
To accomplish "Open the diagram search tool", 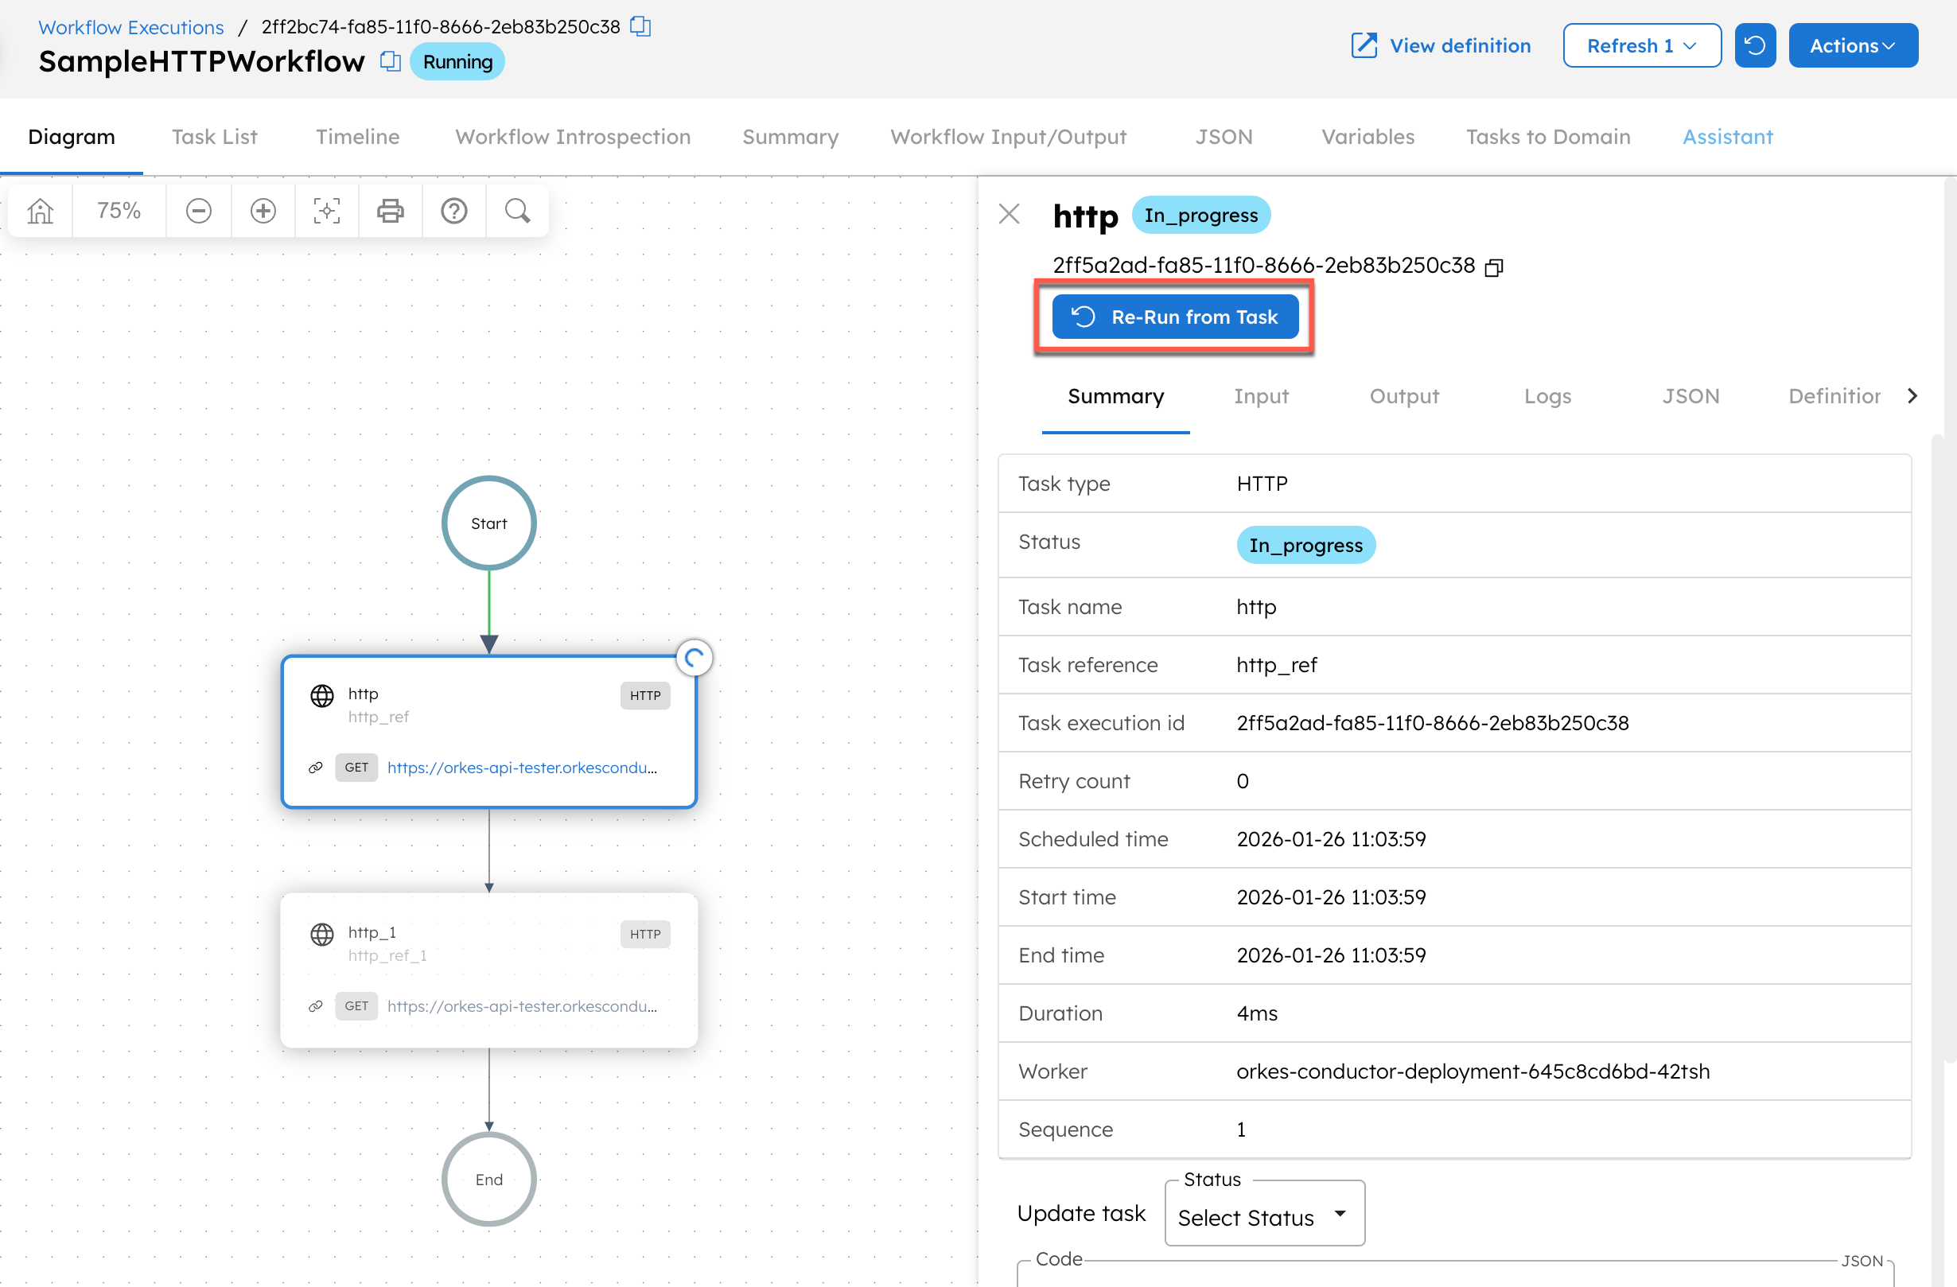I will tap(517, 211).
